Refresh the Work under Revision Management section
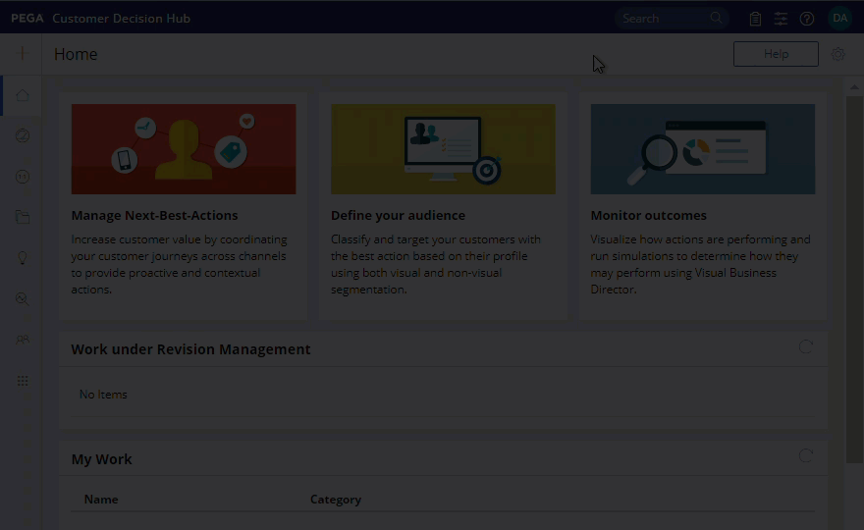The image size is (864, 530). 806,346
